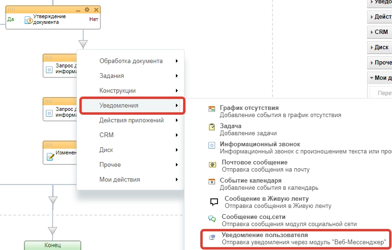Click insertion arrow below Утверждение документа block
The image size is (392, 250).
point(83,44)
